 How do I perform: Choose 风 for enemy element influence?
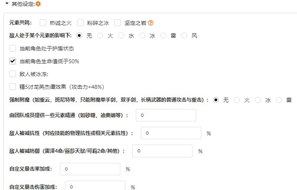point(184,36)
